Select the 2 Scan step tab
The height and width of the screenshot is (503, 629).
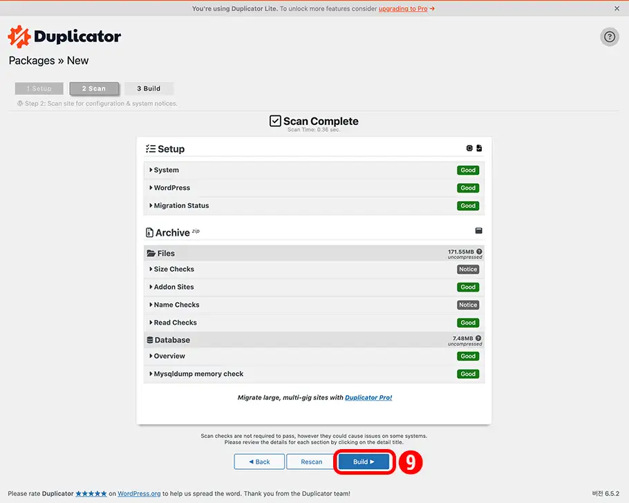click(x=94, y=88)
